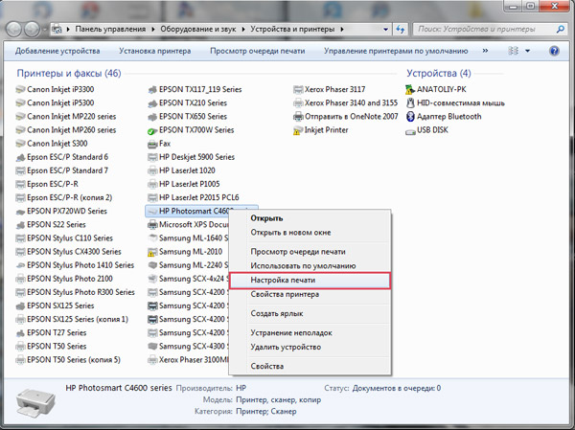Click Добавление устройства toolbar button
Screen dimensions: 575x430
pos(57,51)
